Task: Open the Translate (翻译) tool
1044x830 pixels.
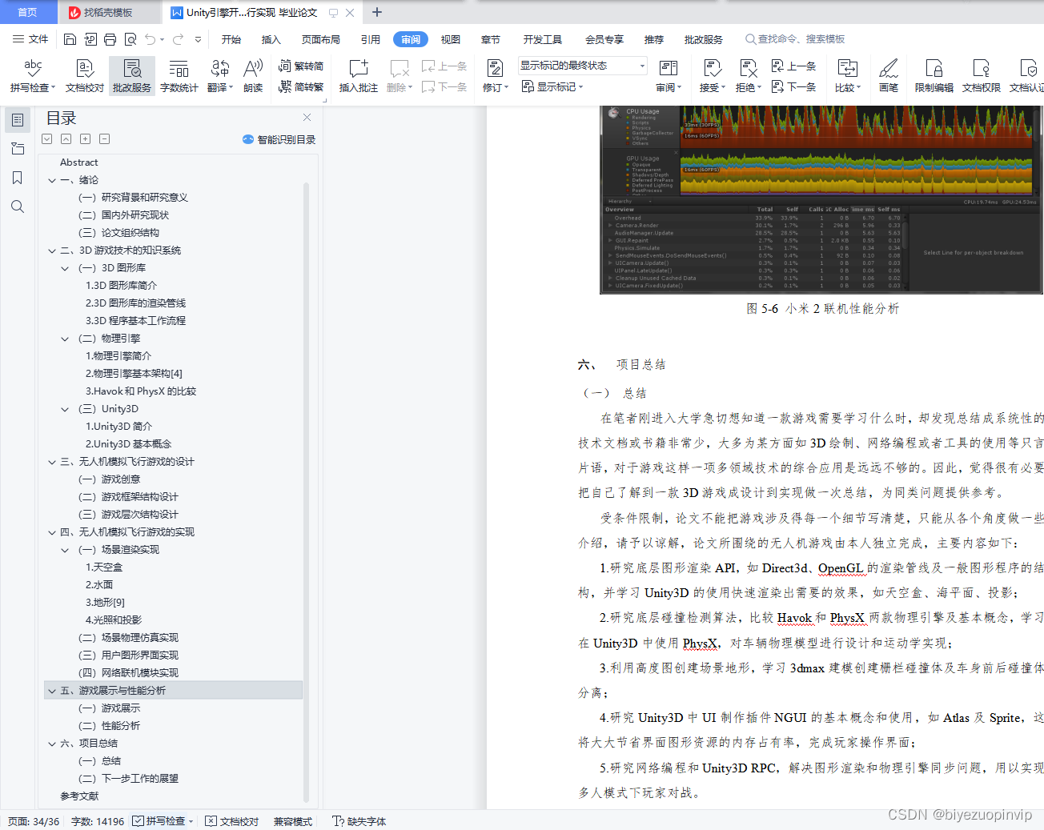Action: [220, 76]
